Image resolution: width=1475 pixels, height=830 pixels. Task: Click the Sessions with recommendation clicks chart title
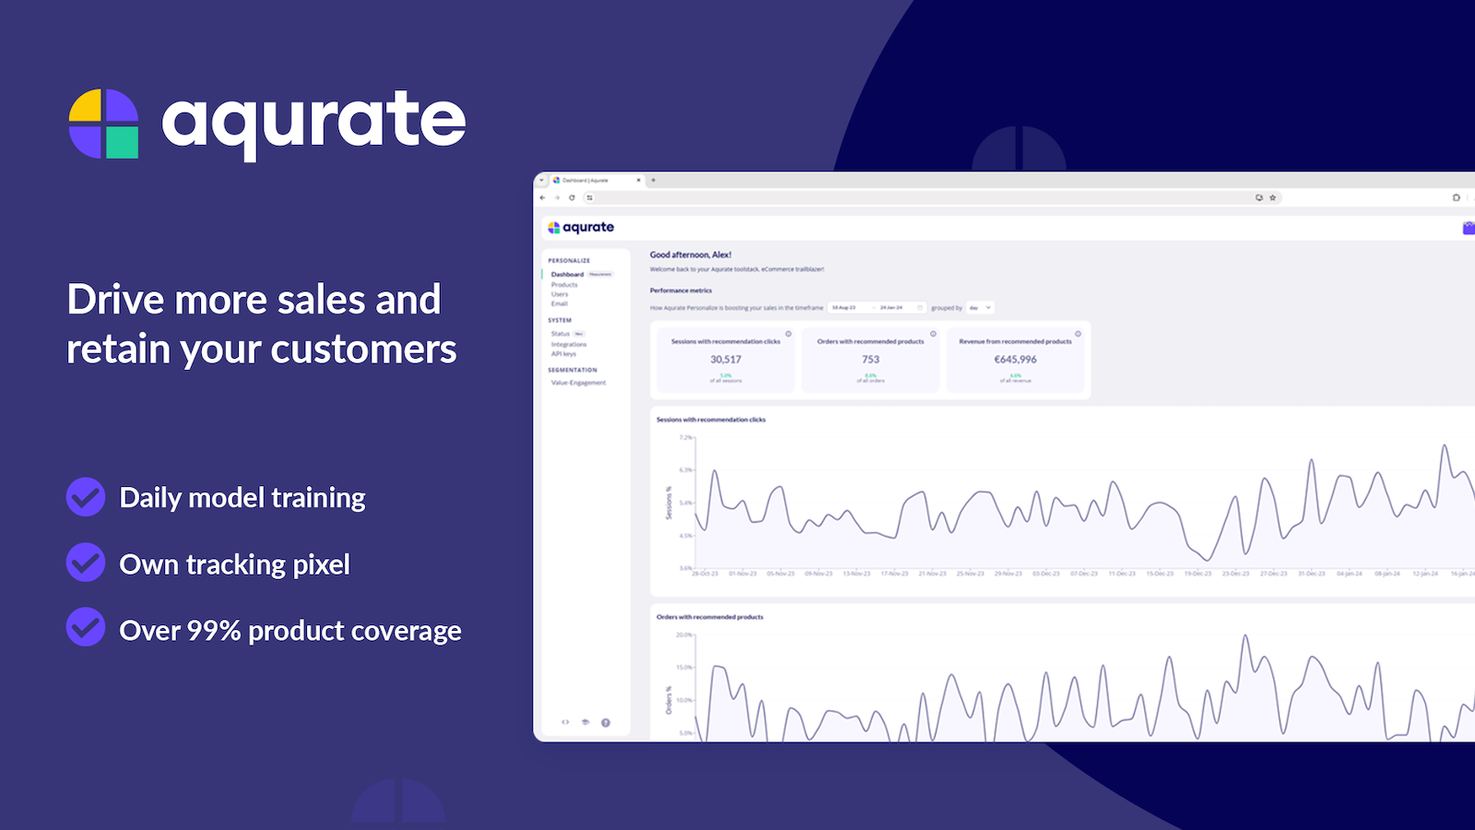[x=711, y=420]
